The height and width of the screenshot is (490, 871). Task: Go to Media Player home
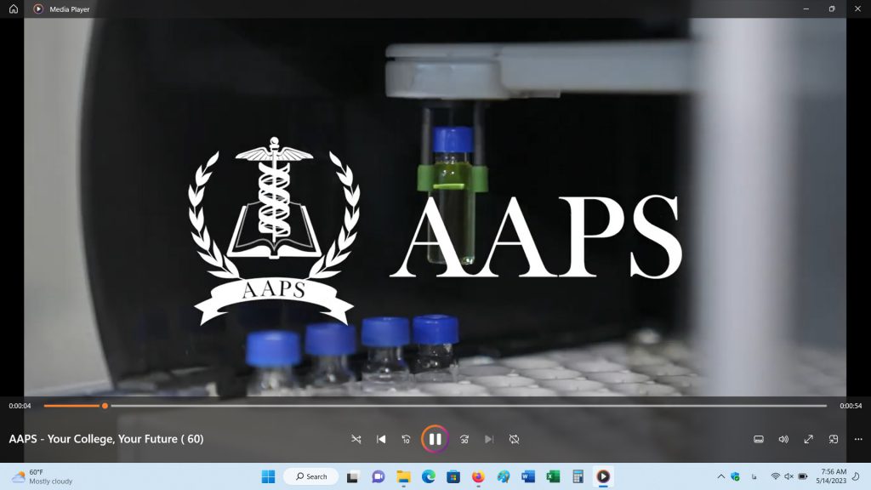coord(14,9)
